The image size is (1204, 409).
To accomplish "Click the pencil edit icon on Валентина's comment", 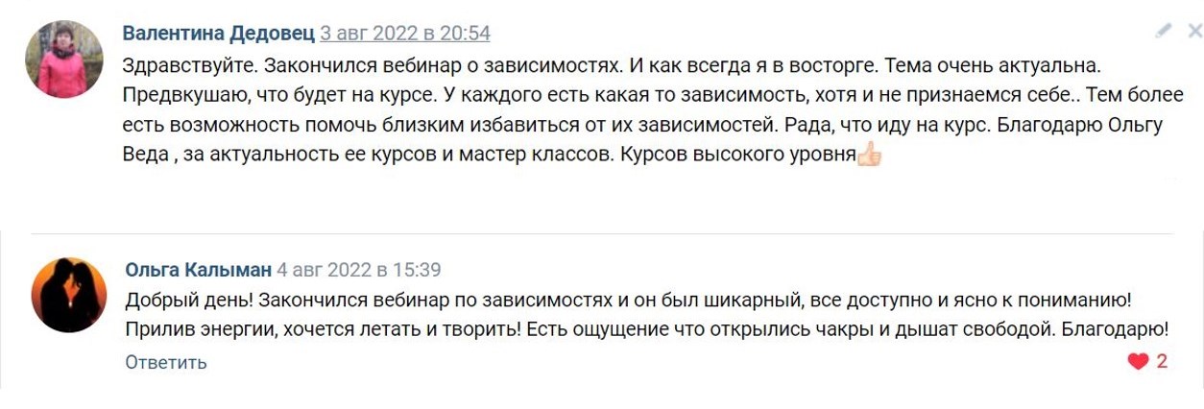I will (x=1164, y=31).
